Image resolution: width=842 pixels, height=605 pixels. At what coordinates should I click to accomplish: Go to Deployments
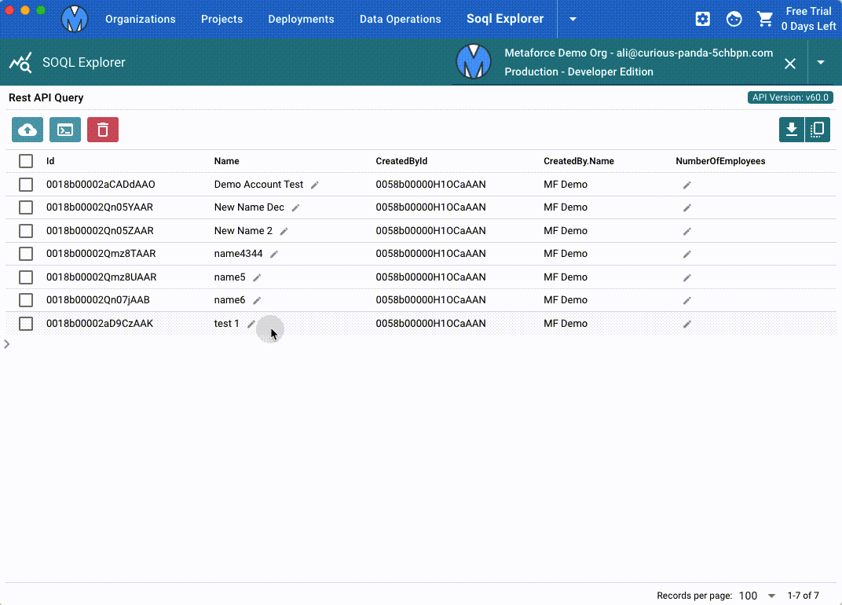(301, 19)
